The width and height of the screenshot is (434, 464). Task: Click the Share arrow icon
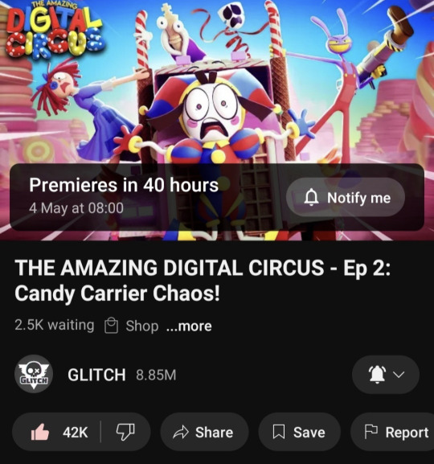181,432
